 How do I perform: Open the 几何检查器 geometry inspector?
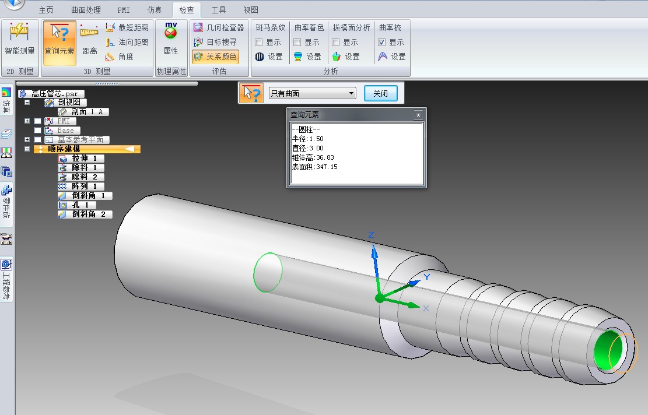[x=219, y=27]
